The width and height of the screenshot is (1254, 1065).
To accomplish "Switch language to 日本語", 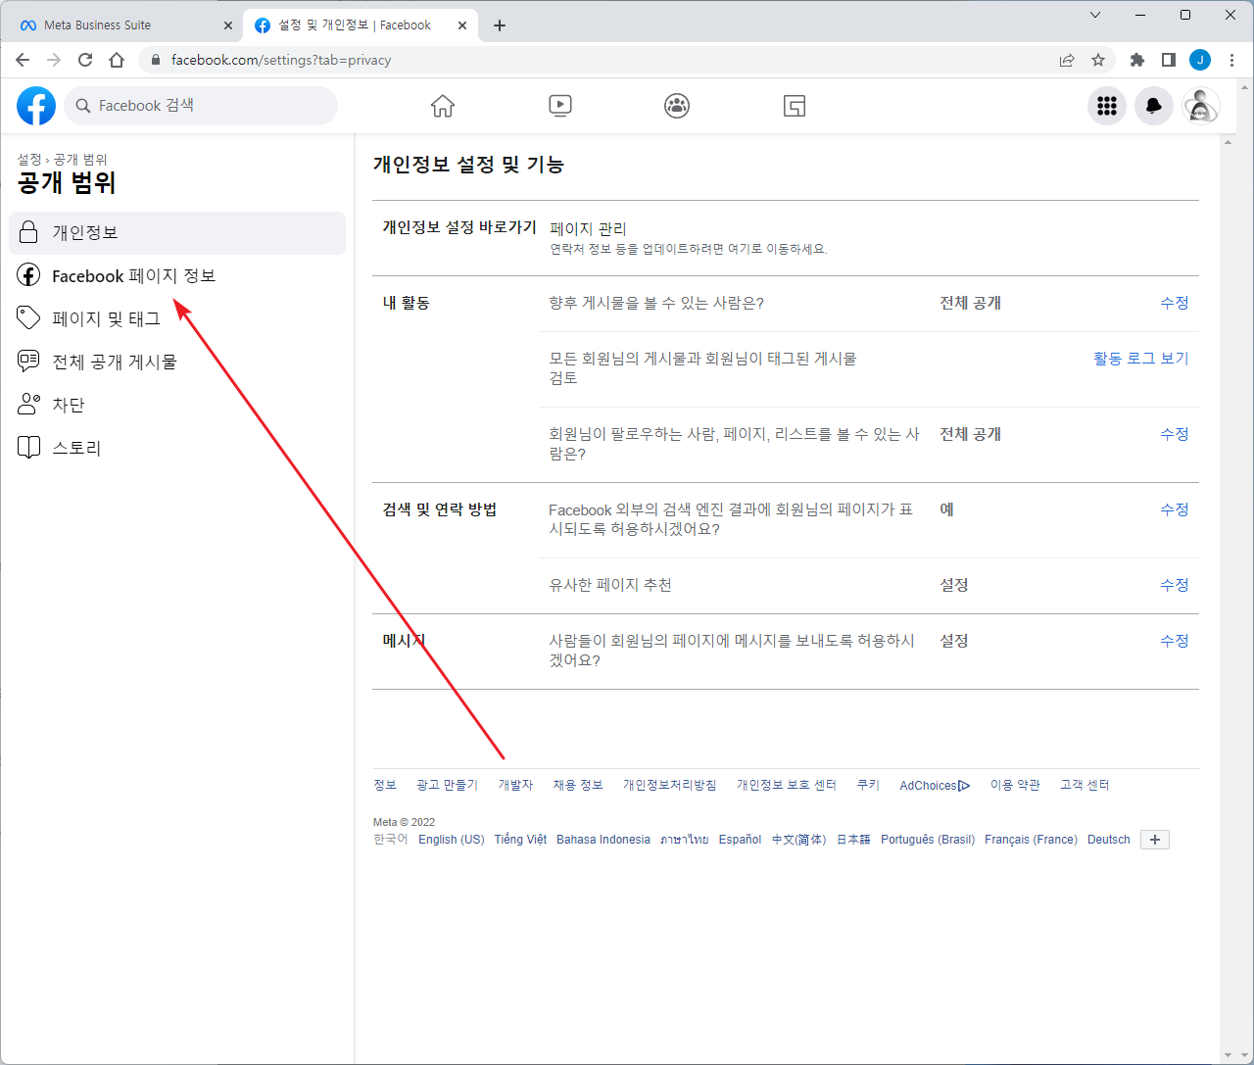I will click(853, 840).
